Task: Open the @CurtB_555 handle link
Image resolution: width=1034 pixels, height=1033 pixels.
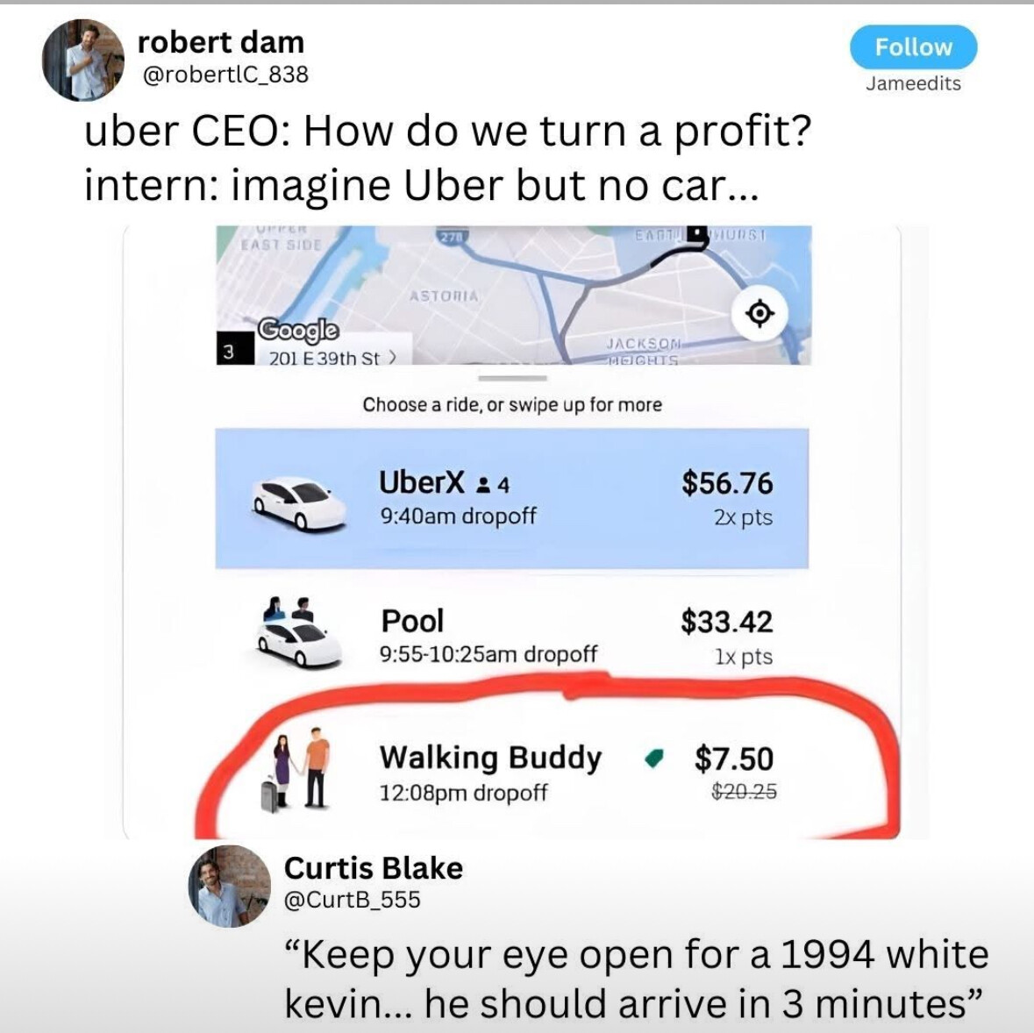Action: 353,900
